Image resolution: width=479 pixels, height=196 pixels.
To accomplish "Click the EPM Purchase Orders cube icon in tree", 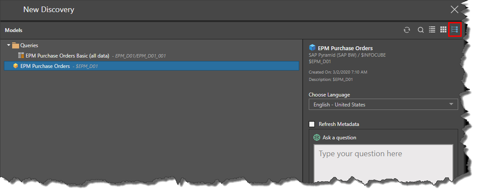I will [16, 66].
